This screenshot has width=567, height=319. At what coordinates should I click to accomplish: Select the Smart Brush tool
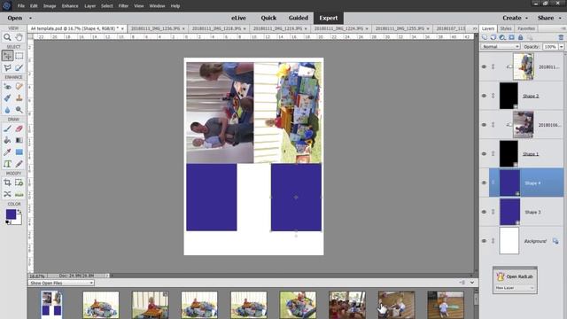pos(7,98)
